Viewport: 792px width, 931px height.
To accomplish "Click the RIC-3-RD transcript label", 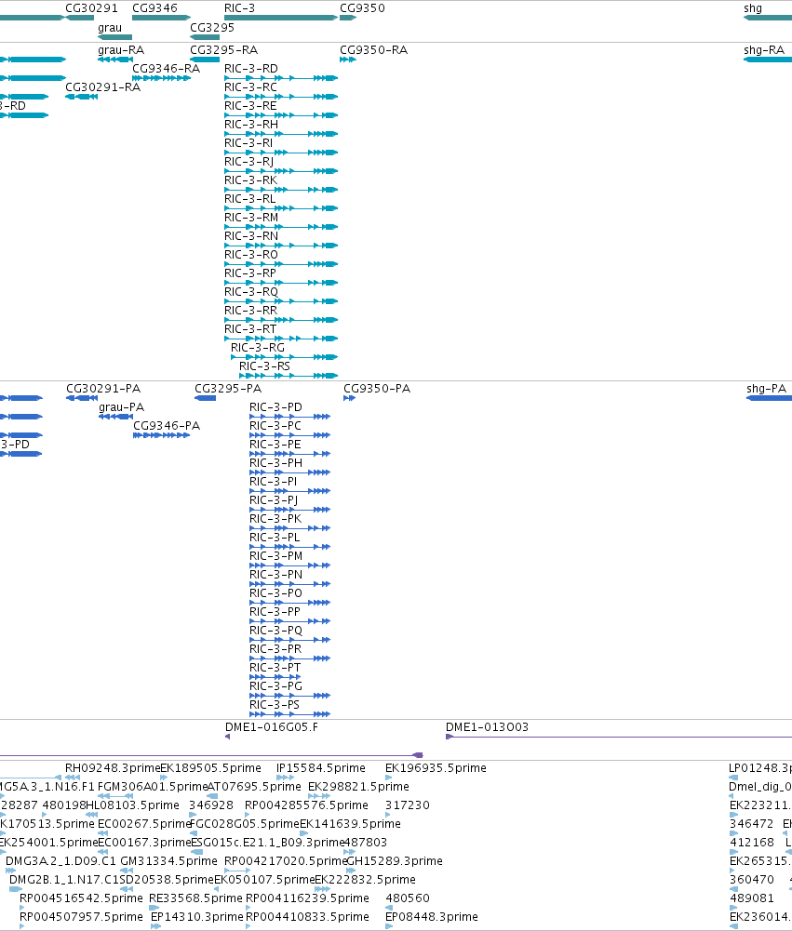I will click(250, 69).
